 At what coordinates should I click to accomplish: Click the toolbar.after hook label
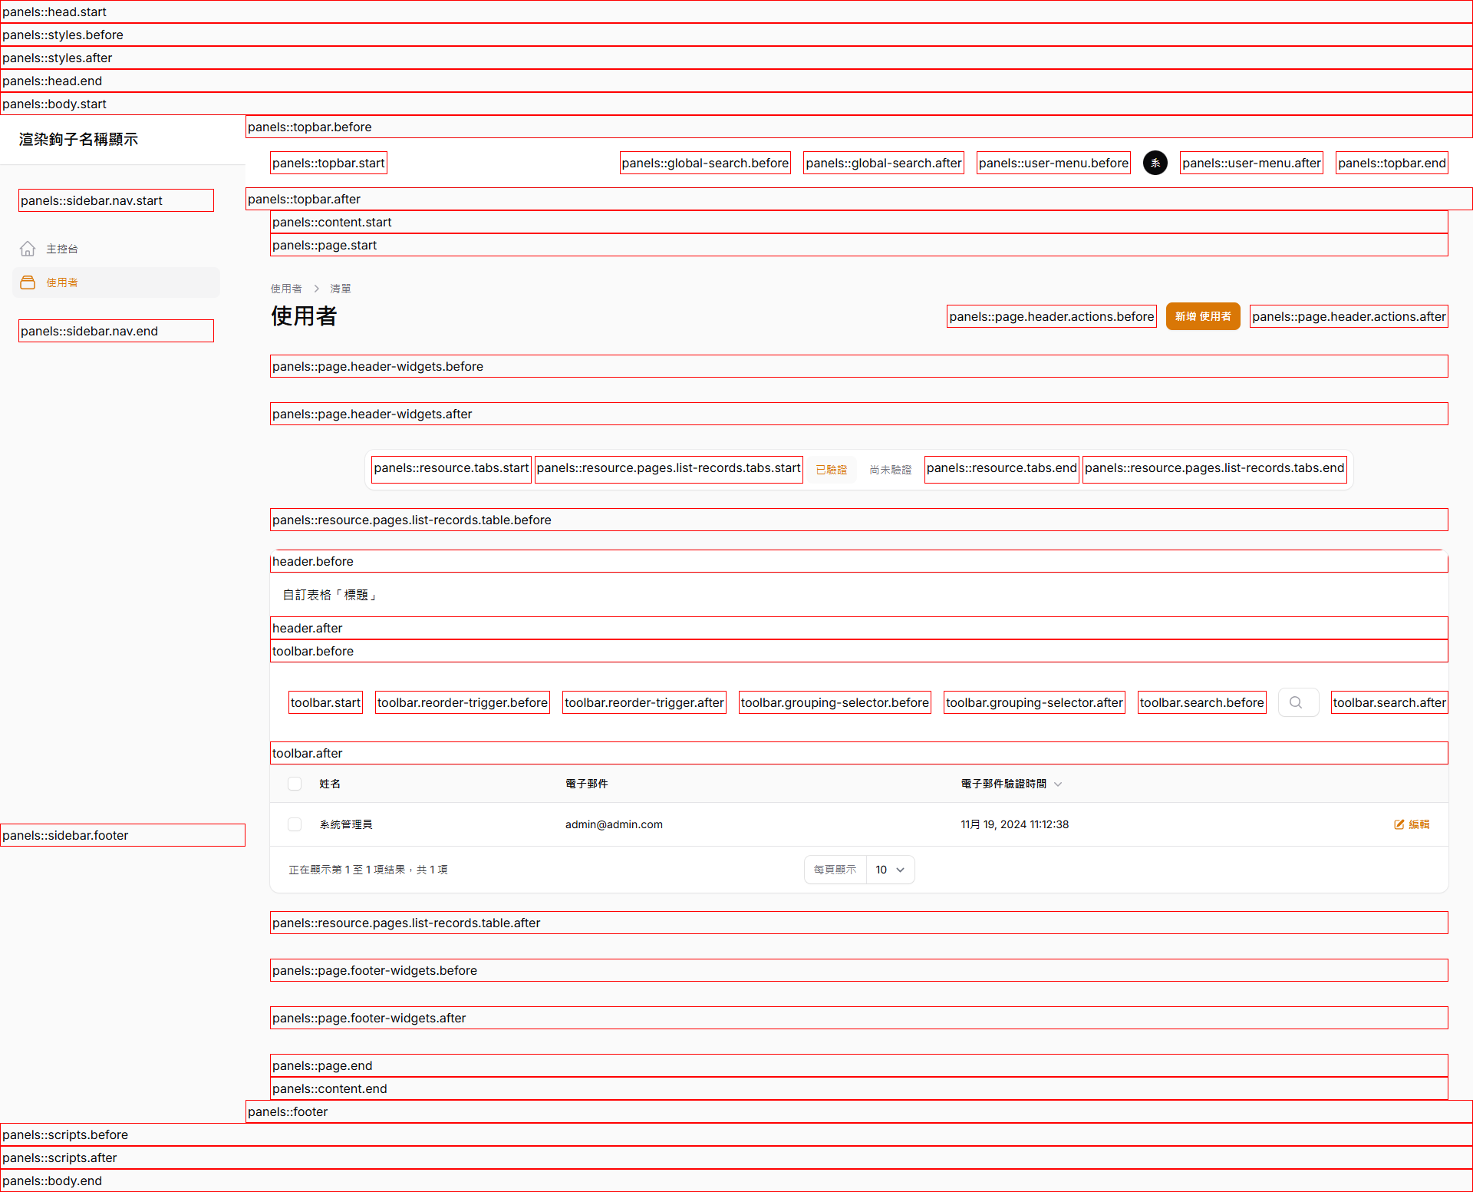(859, 753)
